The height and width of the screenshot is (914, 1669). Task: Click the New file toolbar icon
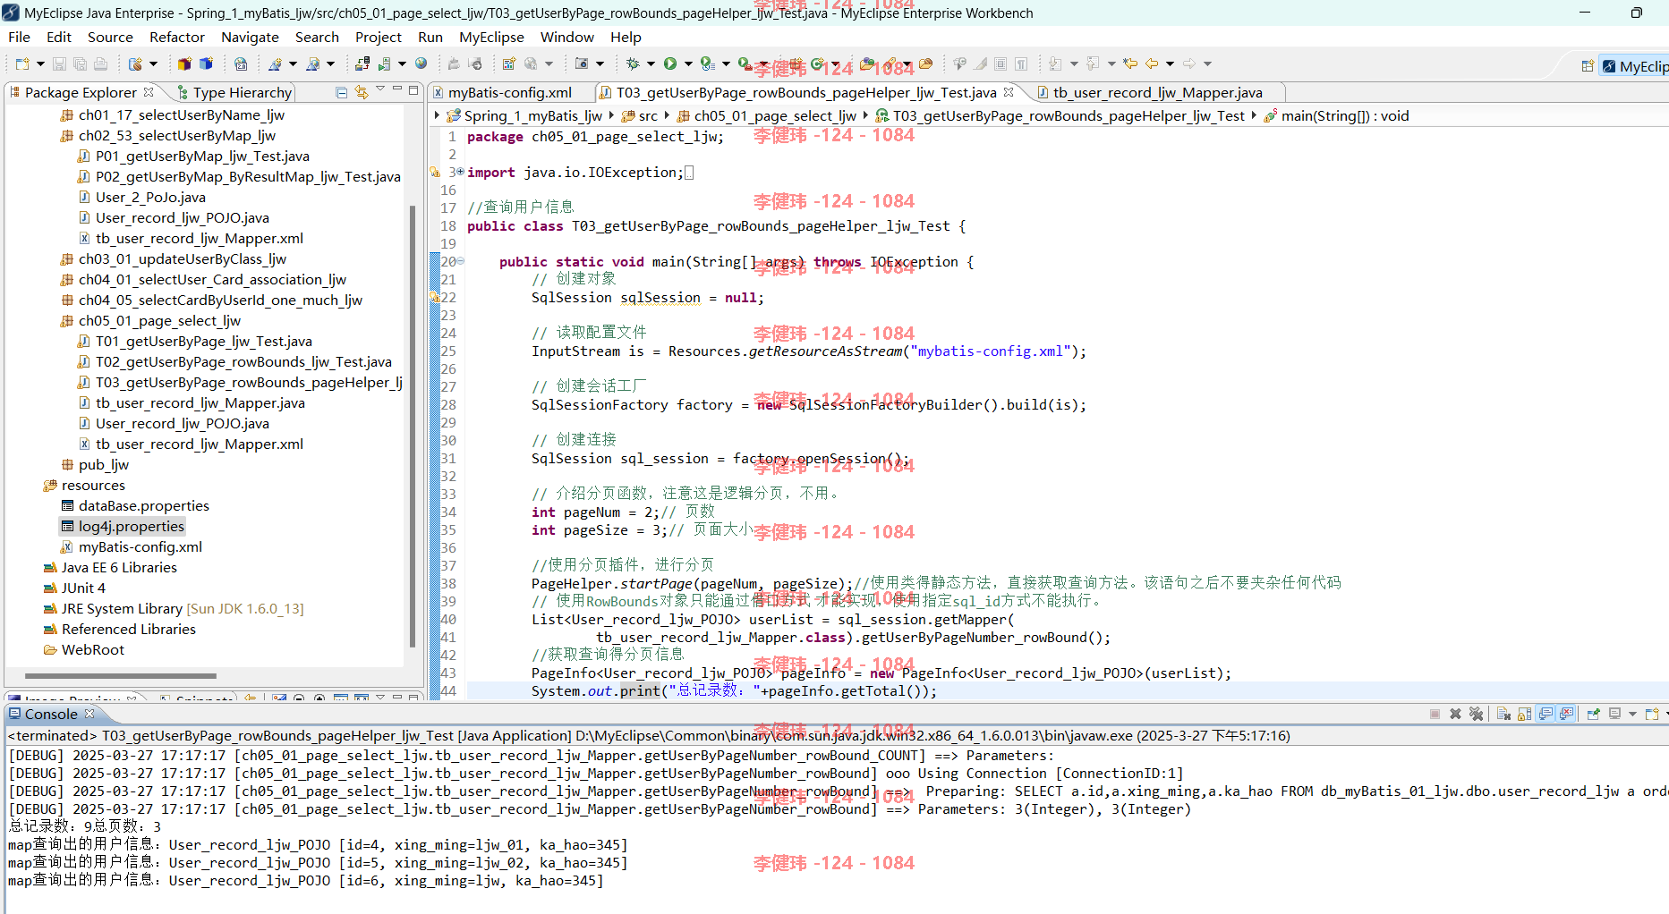coord(22,64)
